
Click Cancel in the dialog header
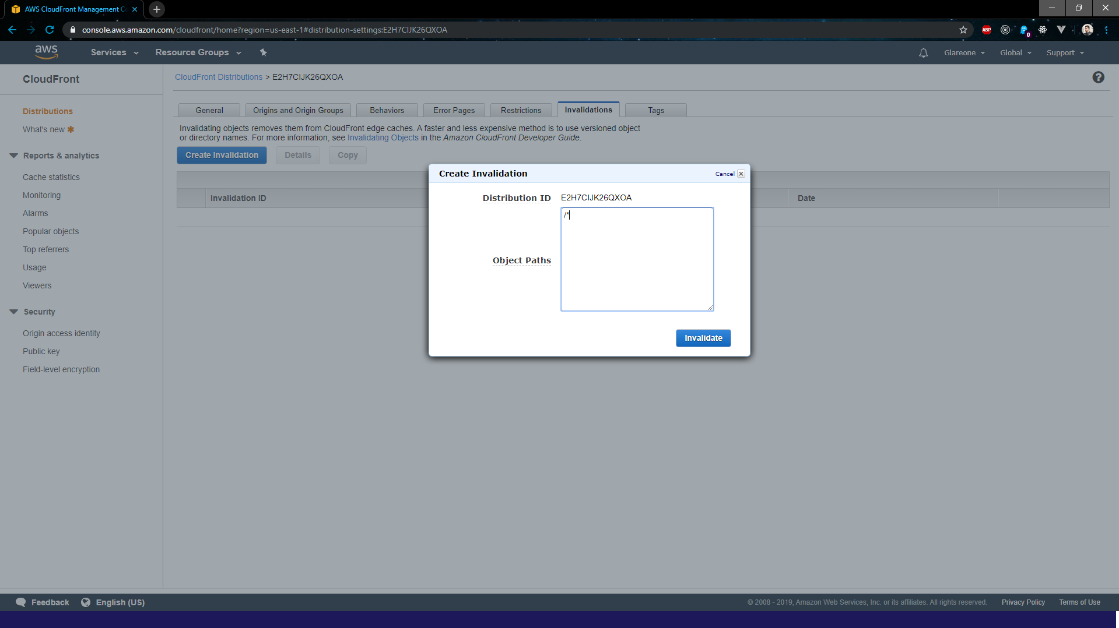pos(725,174)
